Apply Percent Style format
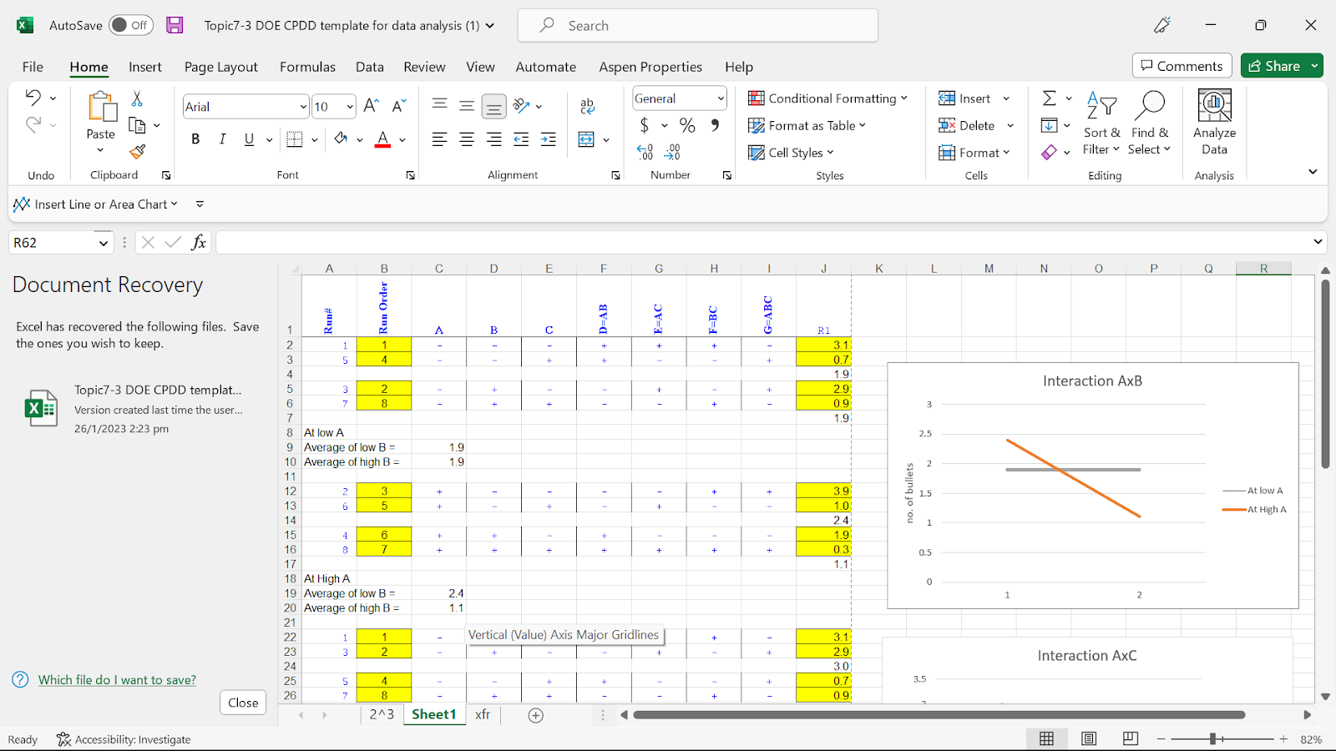Screen dimensions: 1336x751 [687, 125]
